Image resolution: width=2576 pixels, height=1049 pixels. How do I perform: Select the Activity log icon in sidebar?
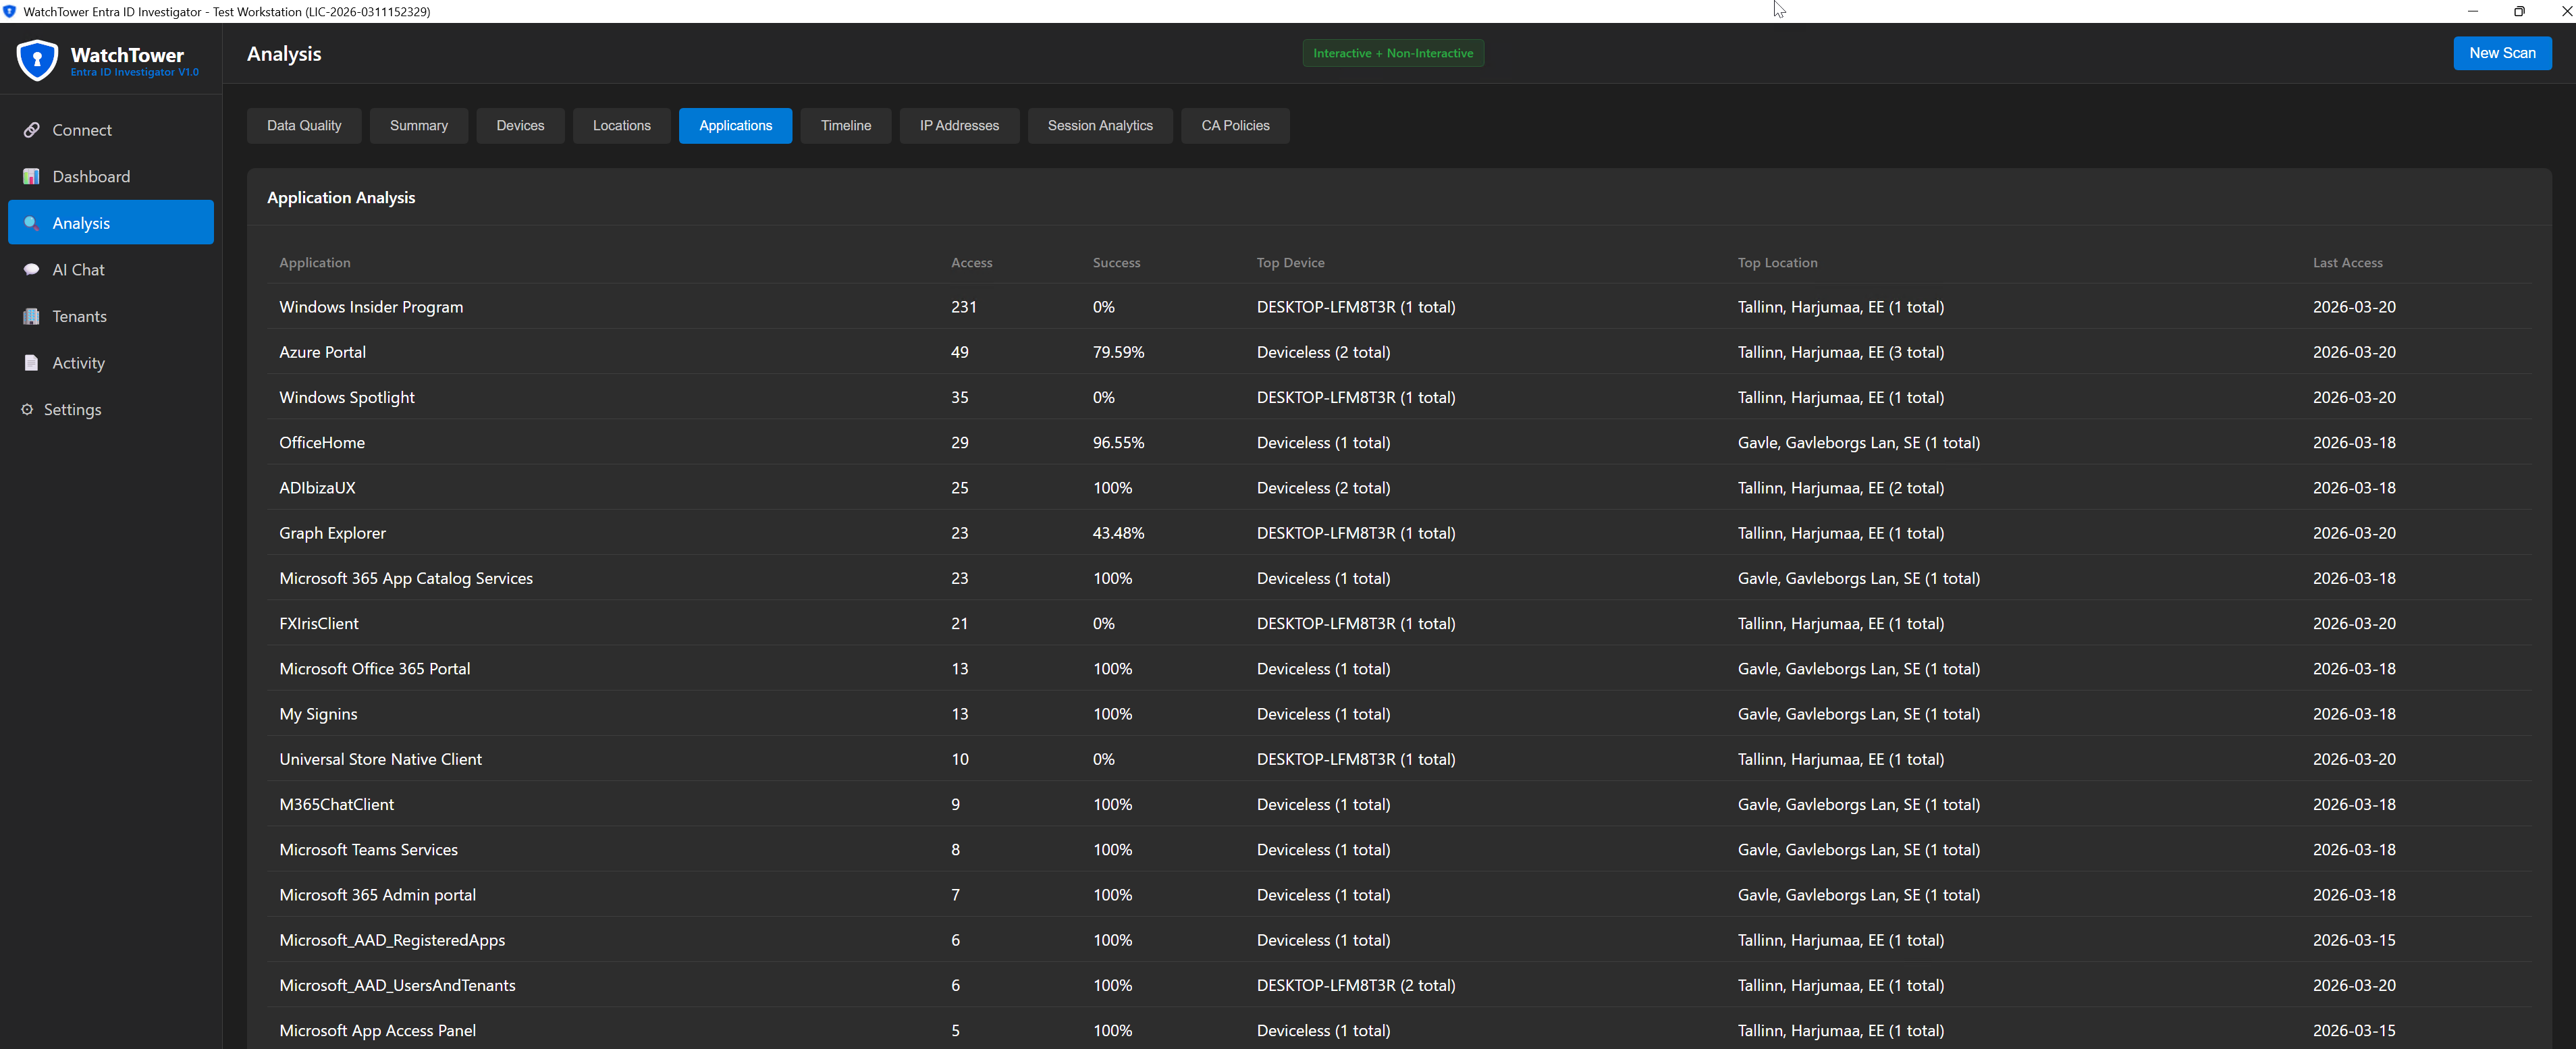pos(31,362)
